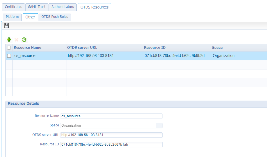Refresh the resources list

[24, 40]
